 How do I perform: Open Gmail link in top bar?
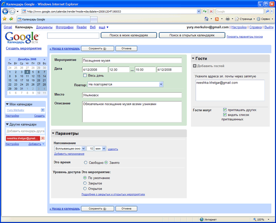point(8,27)
